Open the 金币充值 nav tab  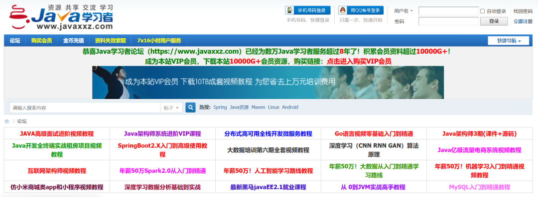click(73, 41)
